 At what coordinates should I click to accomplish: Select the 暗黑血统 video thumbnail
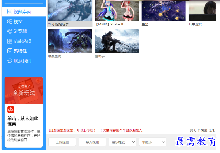[x=70, y=41]
